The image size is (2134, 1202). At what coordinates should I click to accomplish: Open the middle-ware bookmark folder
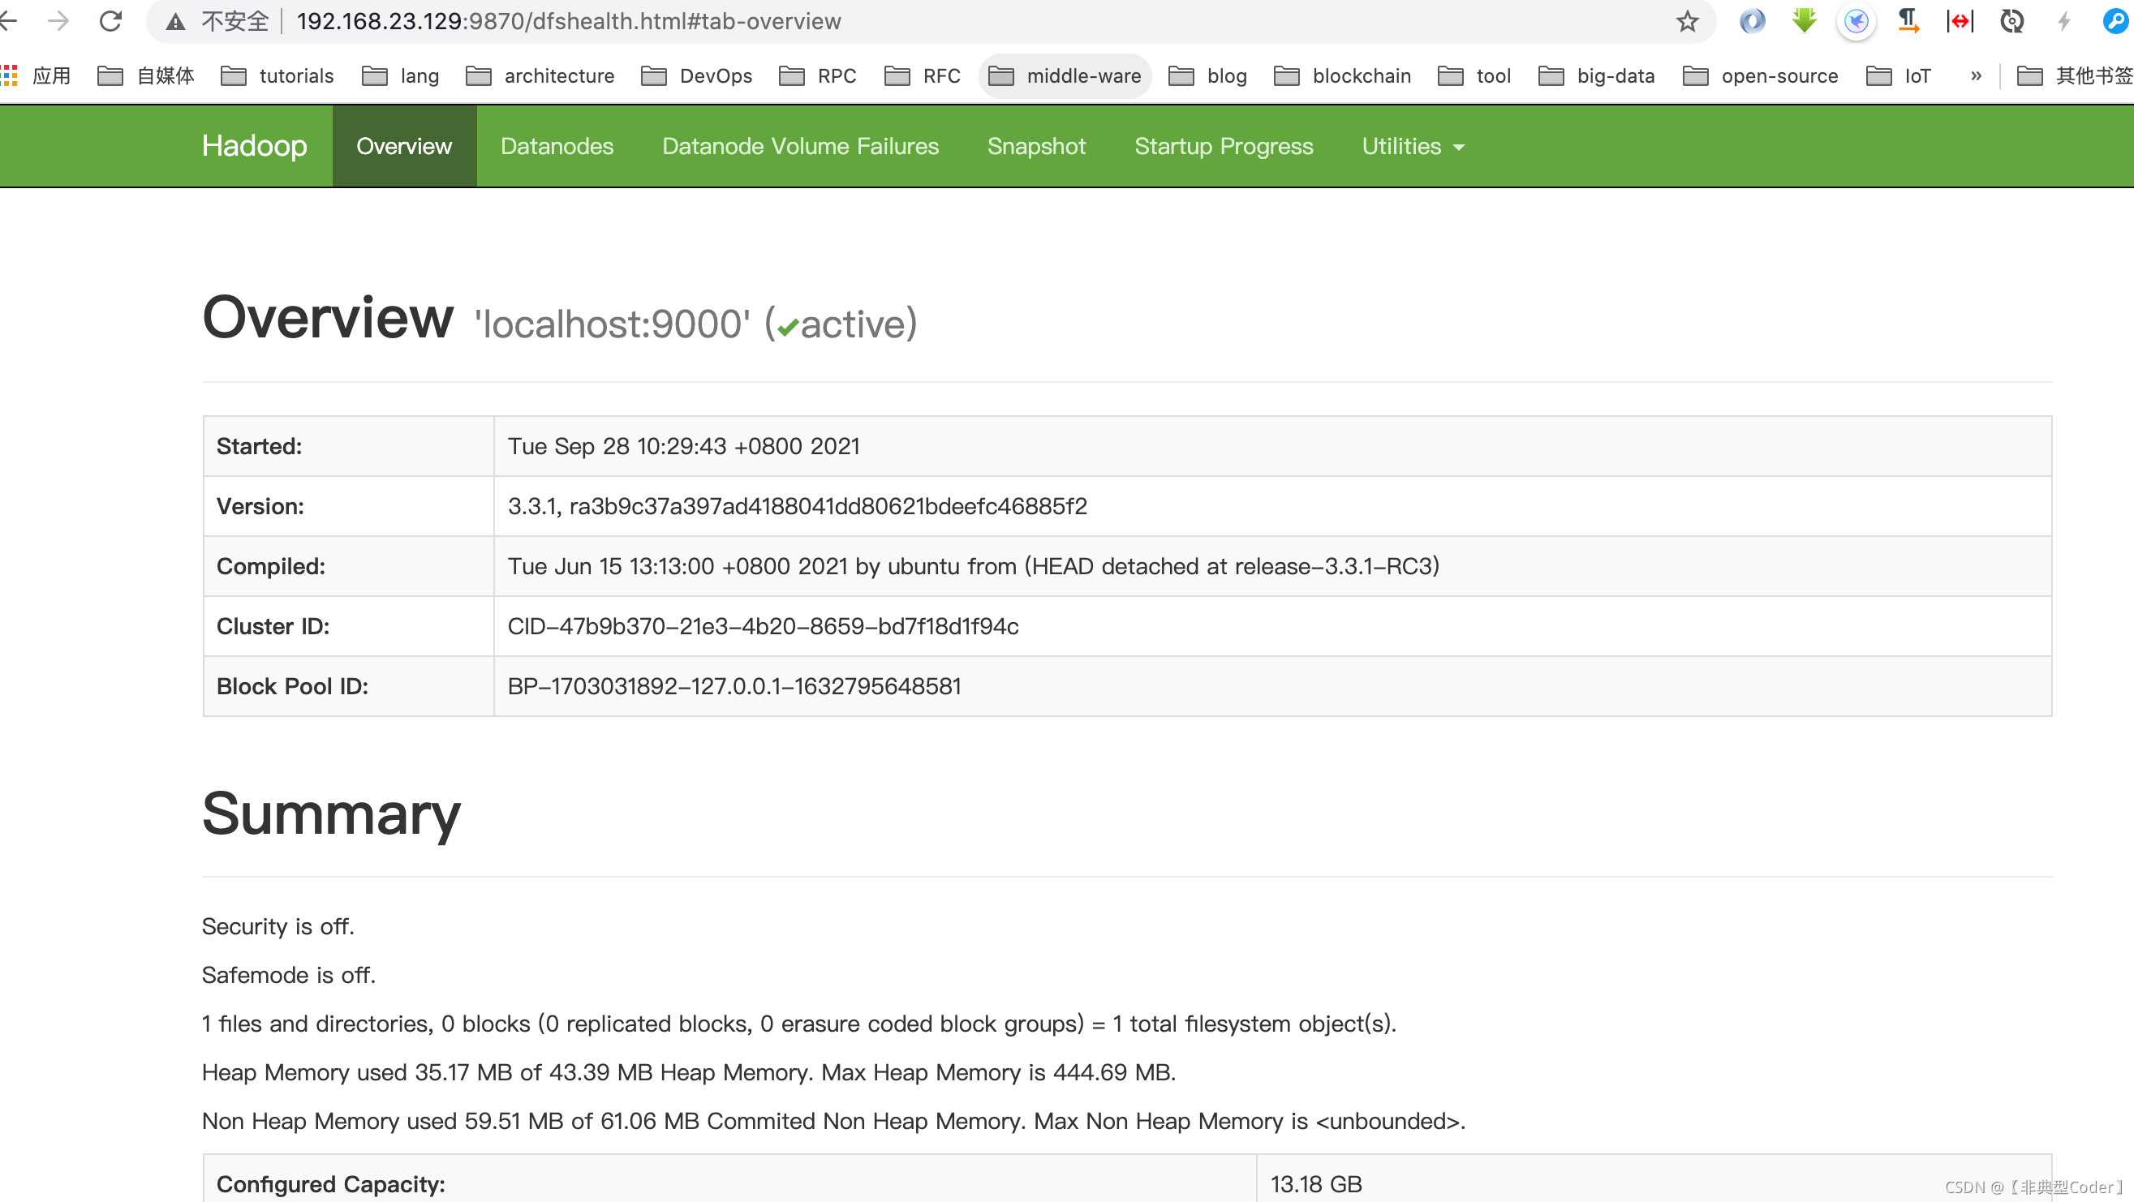[x=1065, y=75]
